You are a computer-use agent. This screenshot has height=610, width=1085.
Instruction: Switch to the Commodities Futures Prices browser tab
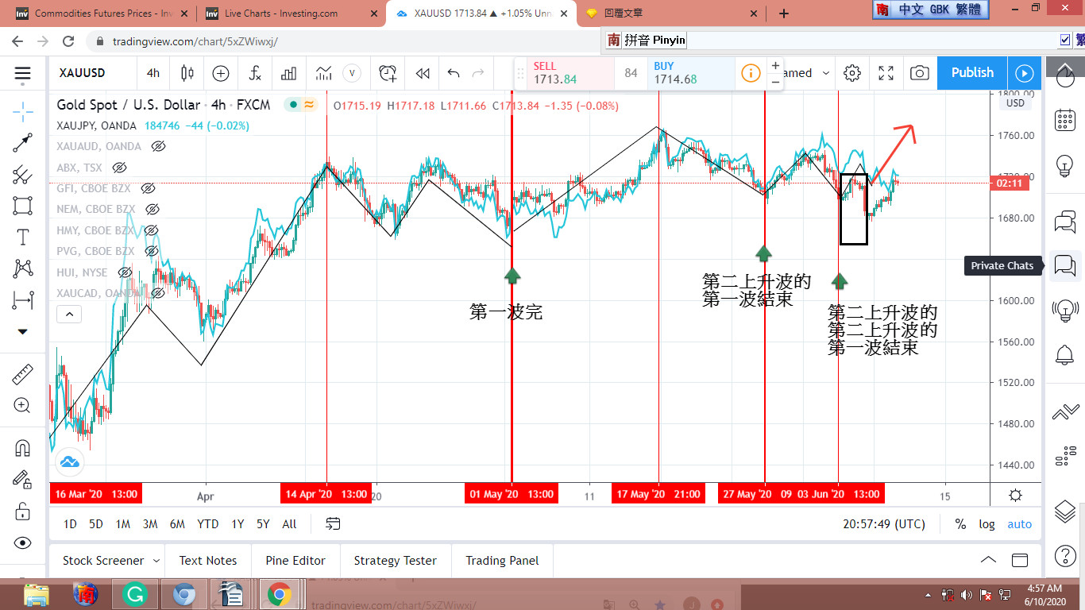pyautogui.click(x=100, y=13)
